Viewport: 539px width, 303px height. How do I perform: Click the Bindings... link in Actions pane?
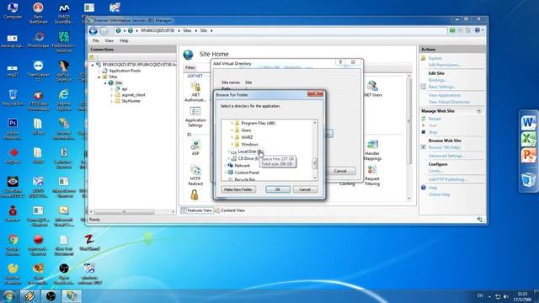(x=438, y=80)
